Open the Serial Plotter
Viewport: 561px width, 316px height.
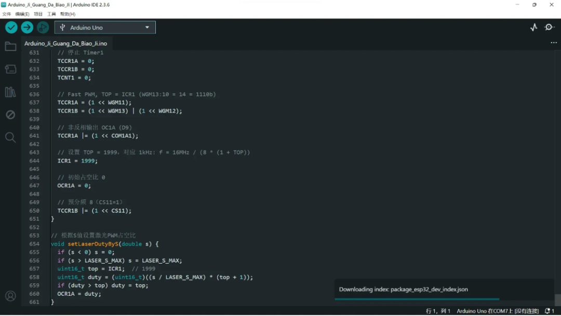pos(533,28)
